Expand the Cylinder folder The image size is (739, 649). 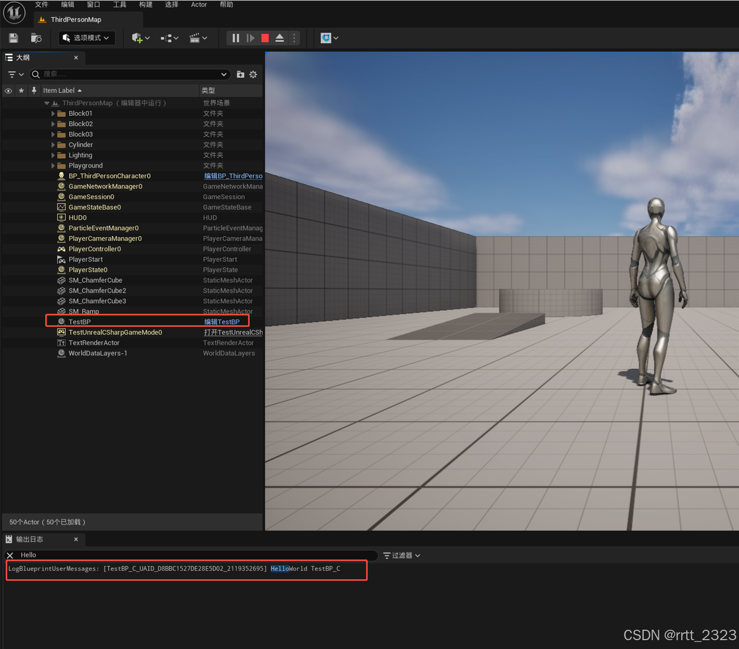coord(53,145)
